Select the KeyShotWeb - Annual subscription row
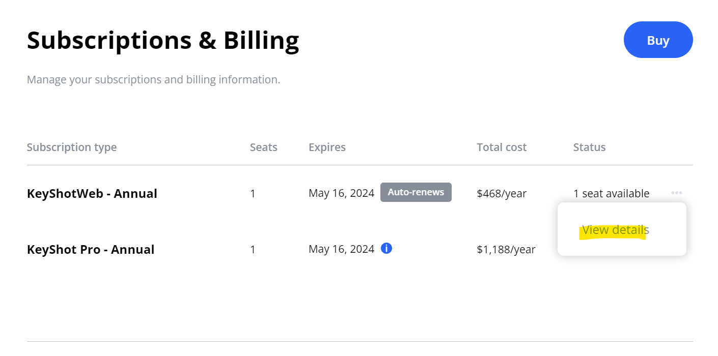Screen dimensions: 718x356 pos(360,193)
